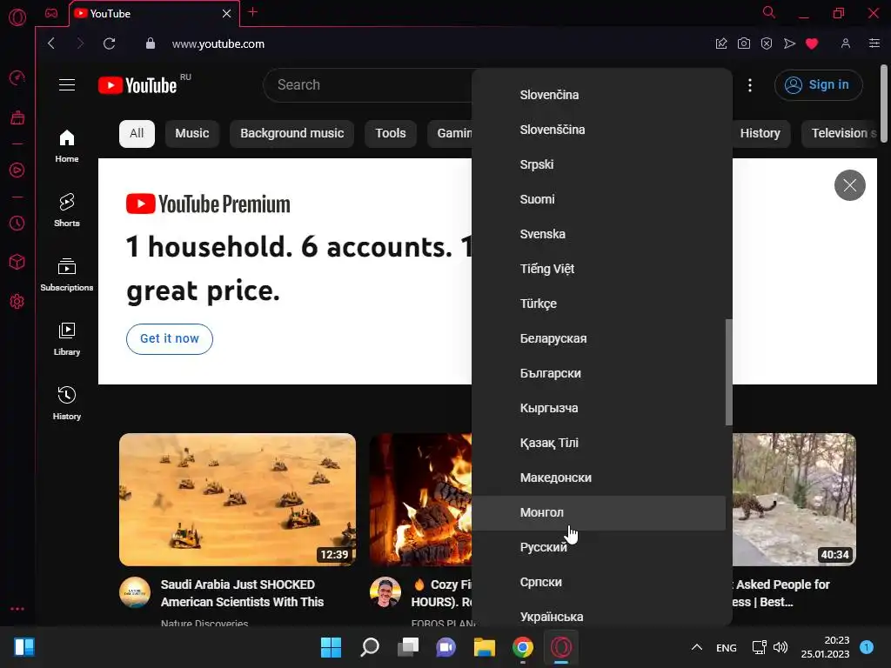The width and height of the screenshot is (891, 668).
Task: Choose Türkçe language
Action: pos(599,304)
